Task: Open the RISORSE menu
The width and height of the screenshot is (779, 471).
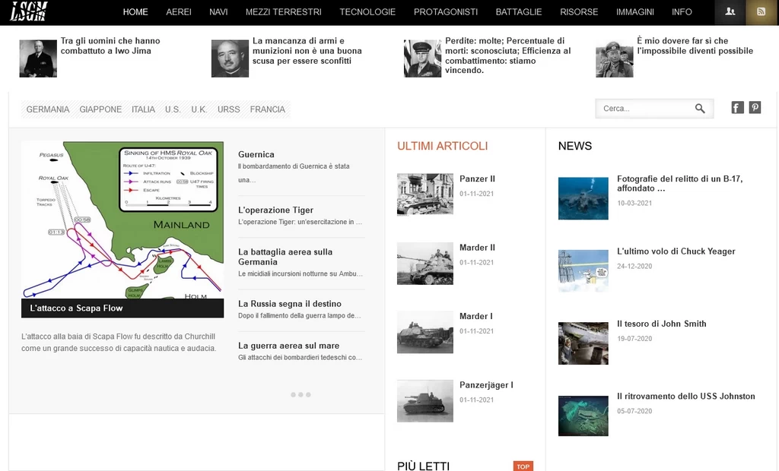Action: click(x=579, y=12)
